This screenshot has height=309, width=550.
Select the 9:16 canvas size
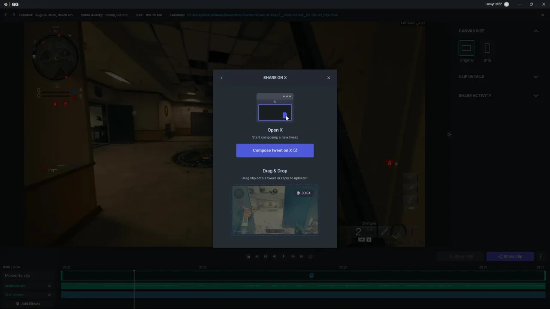(487, 48)
